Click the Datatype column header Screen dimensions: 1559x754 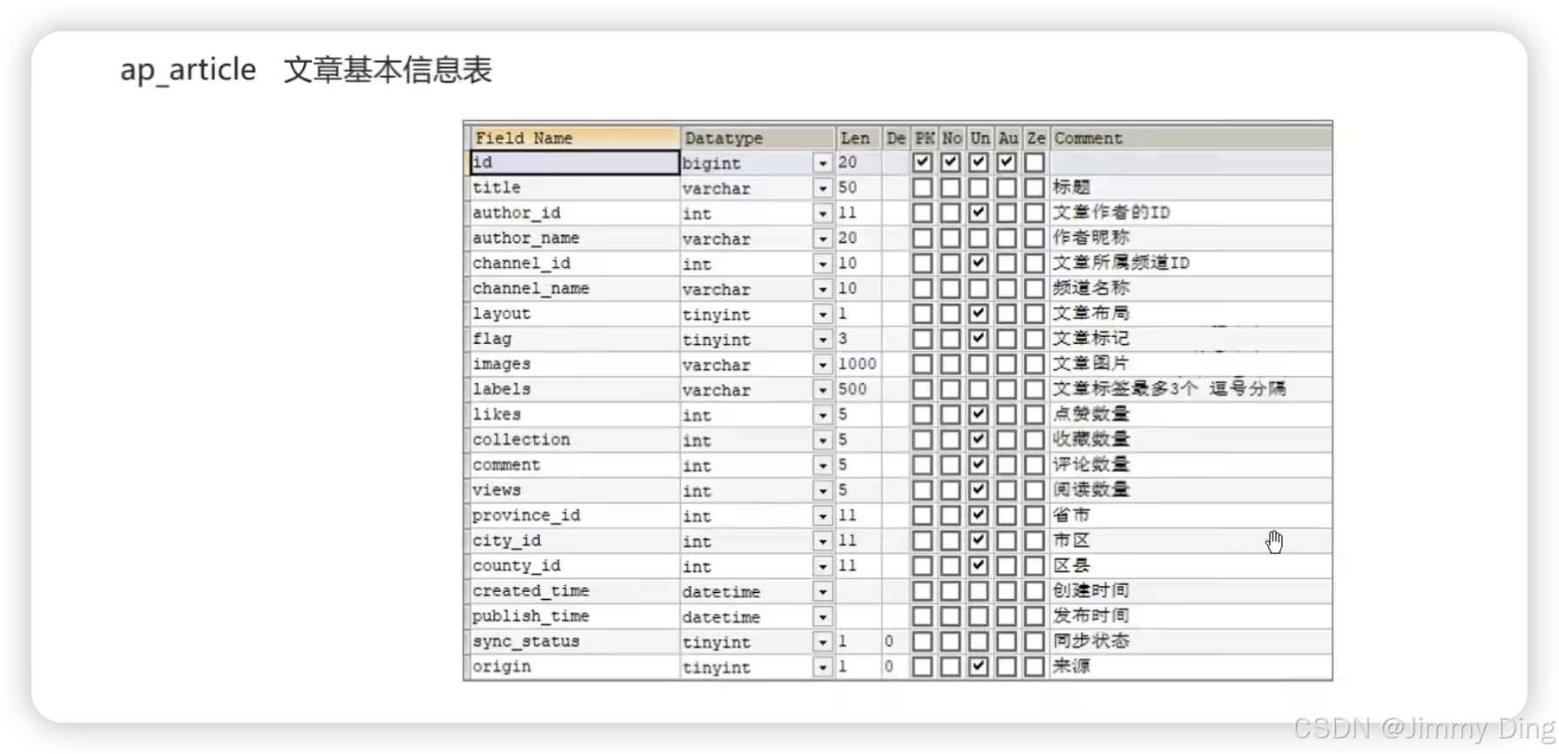pyautogui.click(x=757, y=138)
